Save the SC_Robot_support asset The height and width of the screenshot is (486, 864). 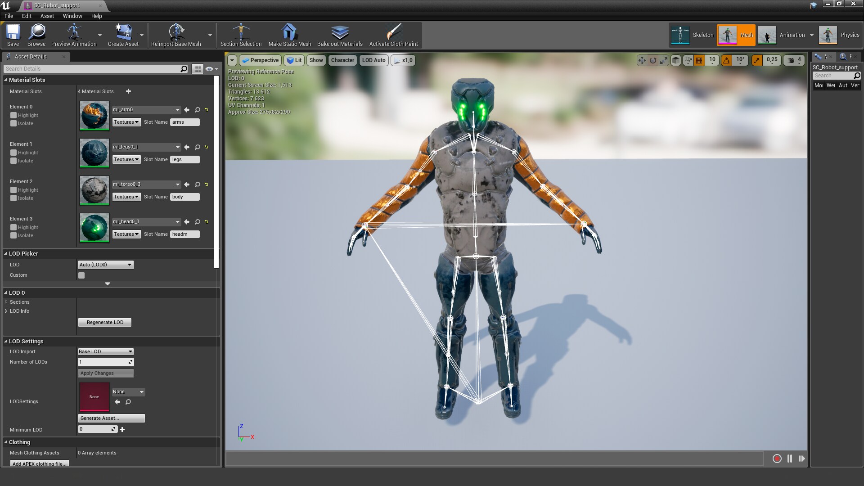tap(13, 35)
